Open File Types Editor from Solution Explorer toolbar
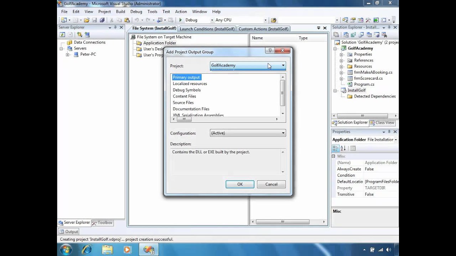This screenshot has width=456, height=256. pyautogui.click(x=361, y=34)
